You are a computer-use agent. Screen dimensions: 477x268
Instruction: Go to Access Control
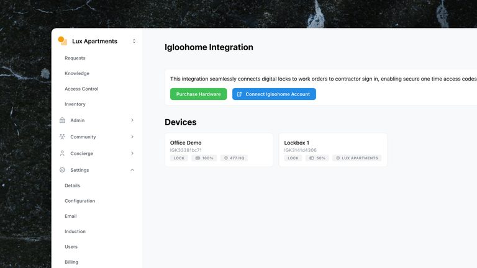click(x=81, y=89)
